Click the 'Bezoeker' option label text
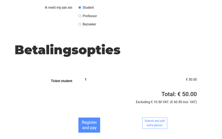222x139 pixels. (89, 24)
